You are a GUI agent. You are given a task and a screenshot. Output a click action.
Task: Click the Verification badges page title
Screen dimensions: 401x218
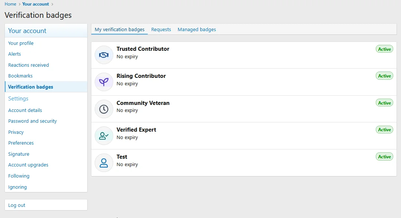[x=38, y=15]
